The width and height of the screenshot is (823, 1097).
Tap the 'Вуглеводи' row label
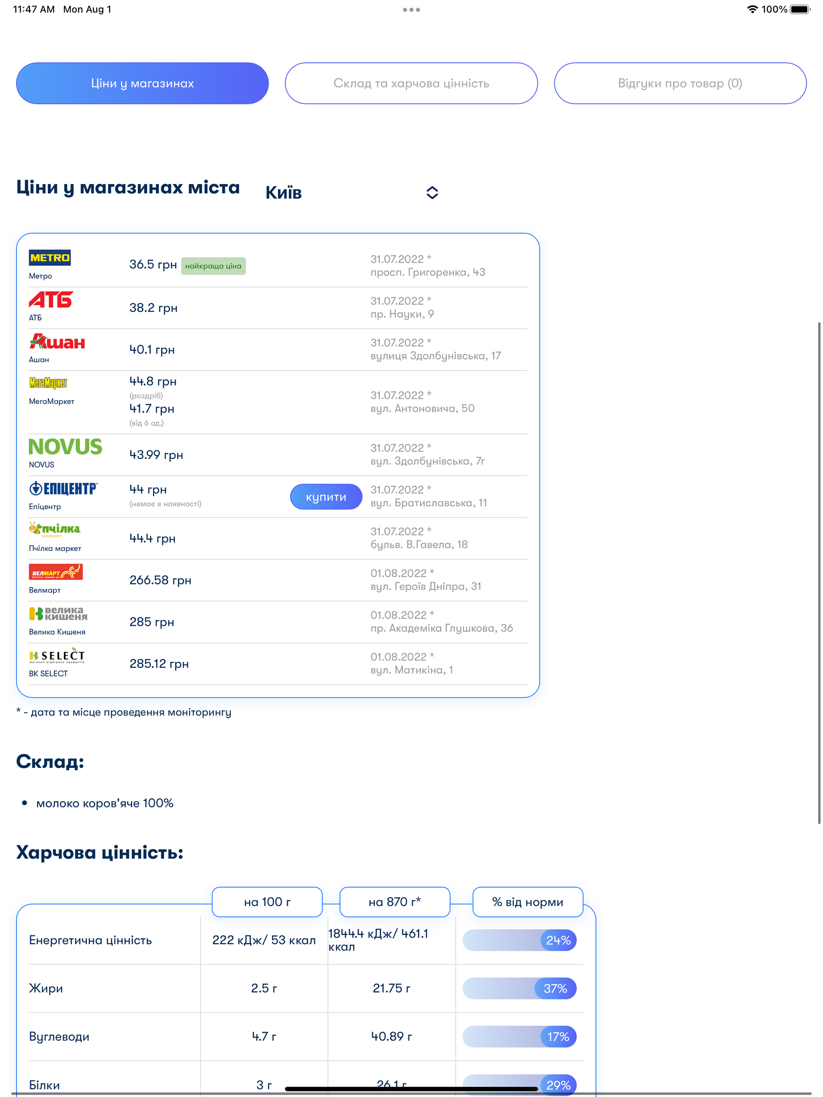pos(59,1036)
